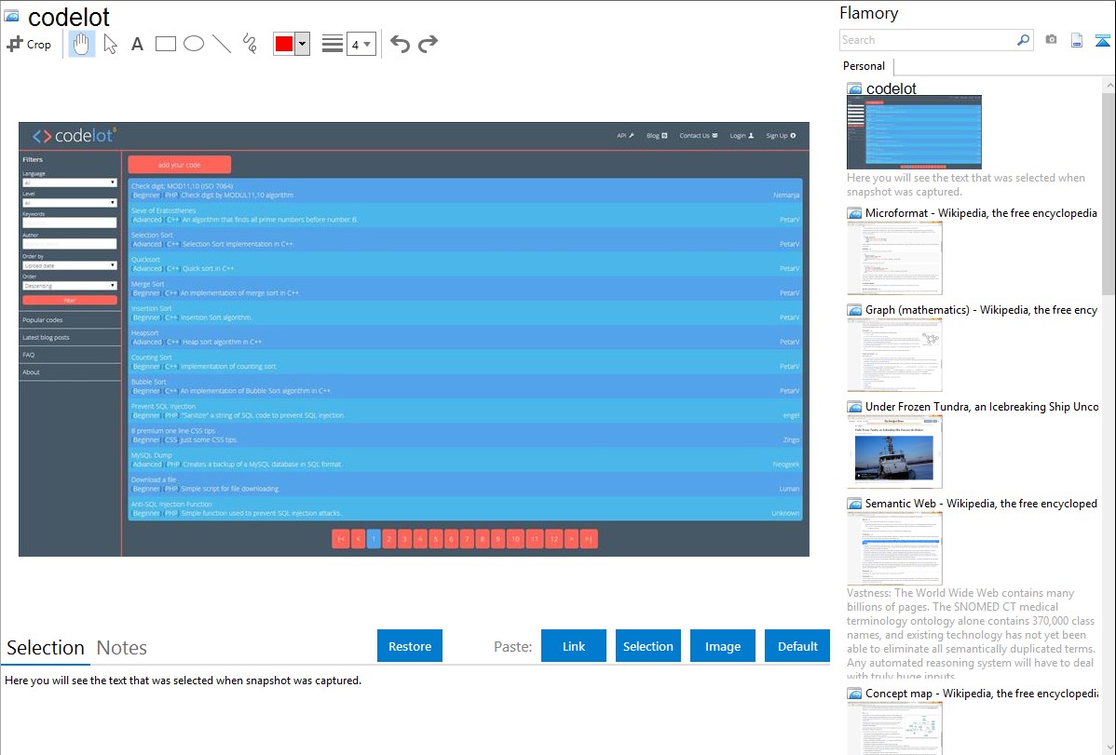Click the camera capture icon

tap(1051, 40)
